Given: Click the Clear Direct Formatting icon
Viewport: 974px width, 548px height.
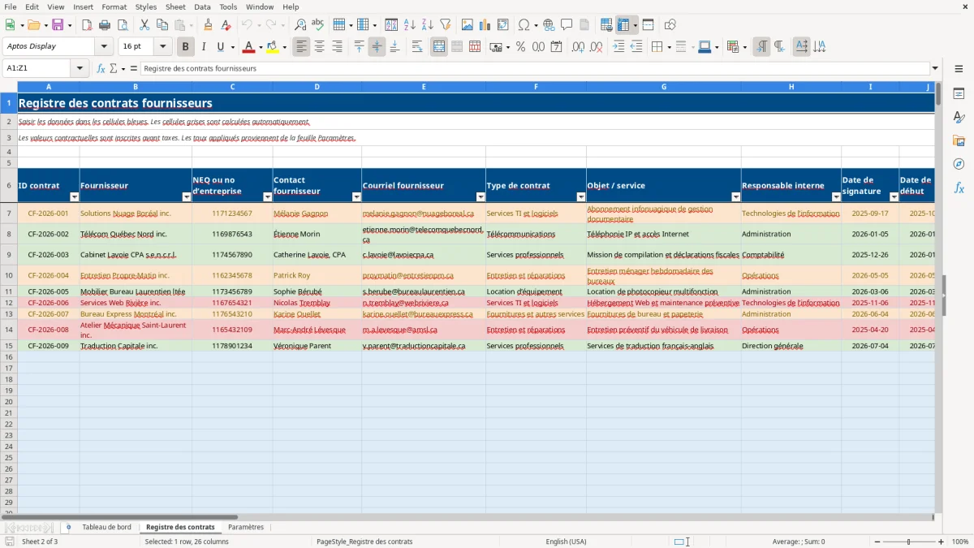Looking at the screenshot, I should pos(226,25).
